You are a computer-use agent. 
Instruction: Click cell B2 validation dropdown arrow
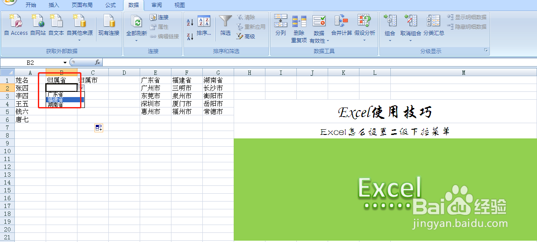[x=81, y=88]
